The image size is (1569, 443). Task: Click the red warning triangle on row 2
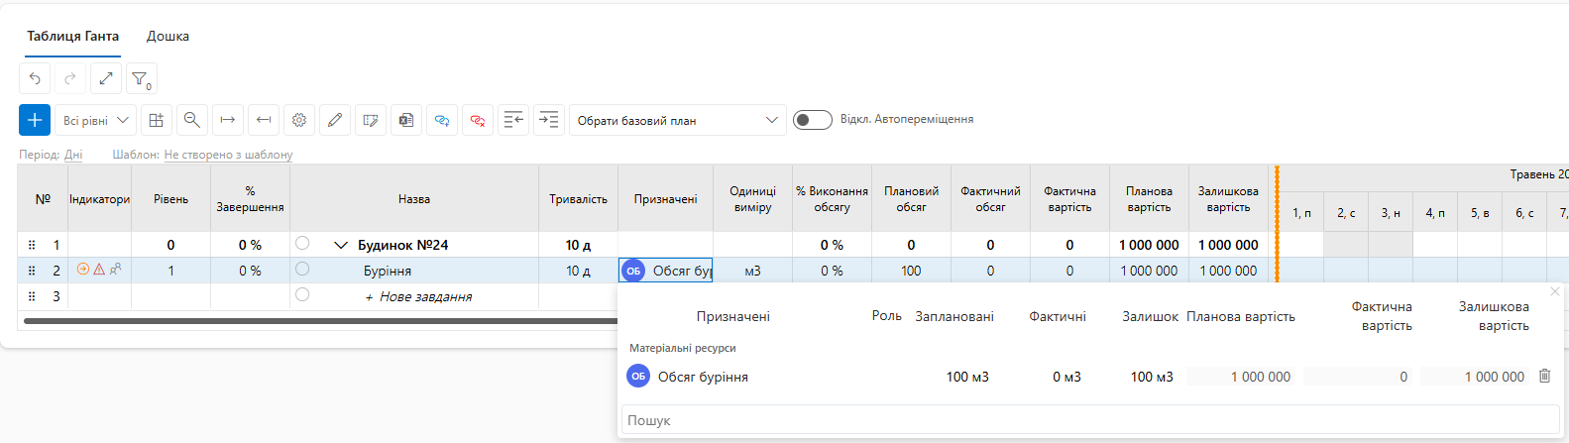pos(99,269)
